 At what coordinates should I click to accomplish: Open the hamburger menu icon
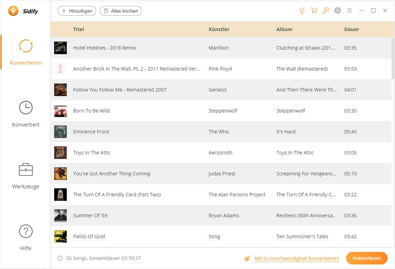[x=350, y=11]
